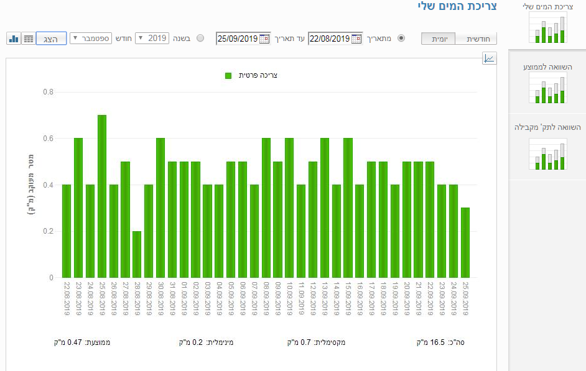Select the בשנה year radio button

coord(200,38)
